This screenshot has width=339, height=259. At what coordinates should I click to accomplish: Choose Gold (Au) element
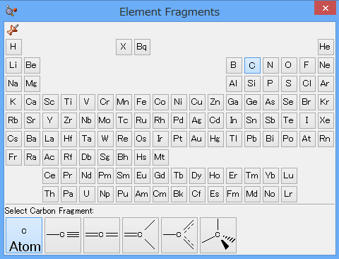click(197, 139)
